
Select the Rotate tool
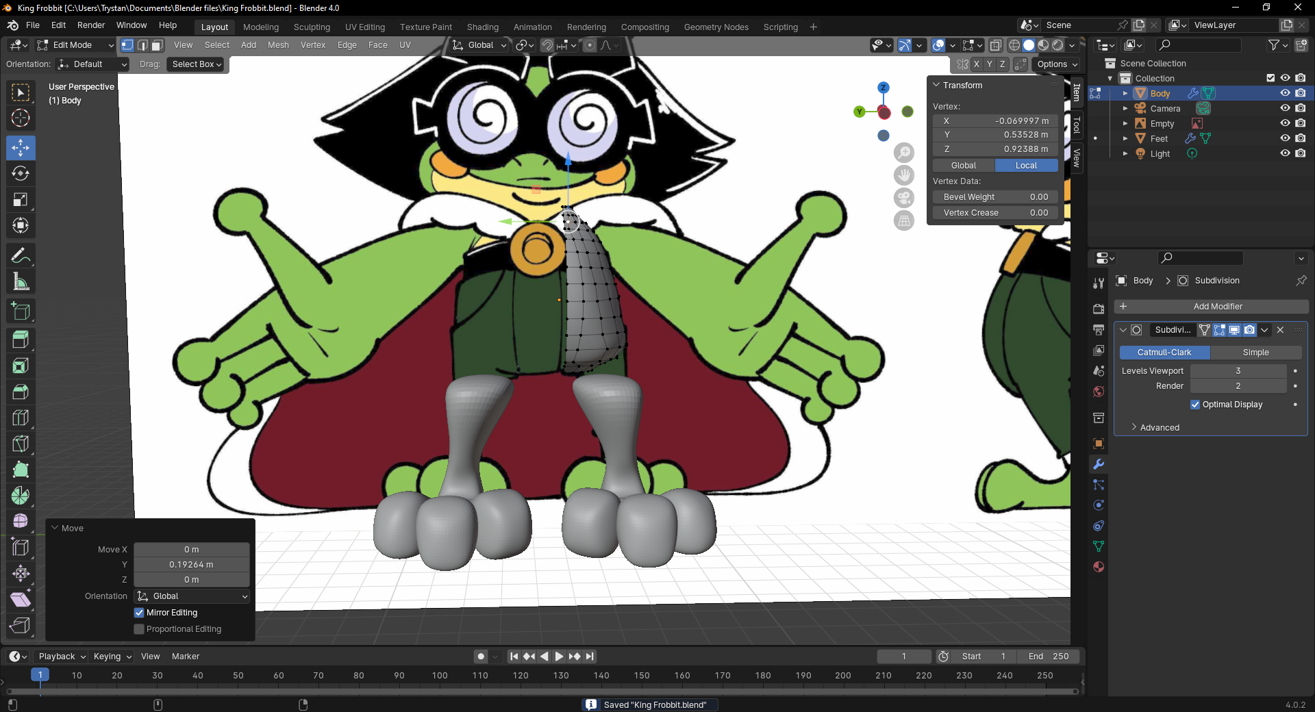click(21, 173)
